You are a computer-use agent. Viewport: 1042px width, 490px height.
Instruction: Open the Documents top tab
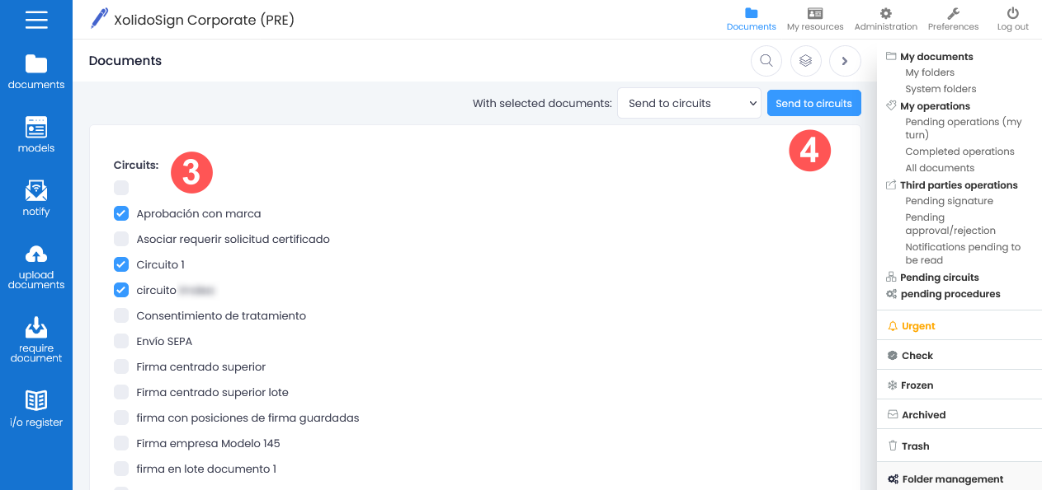(x=751, y=19)
